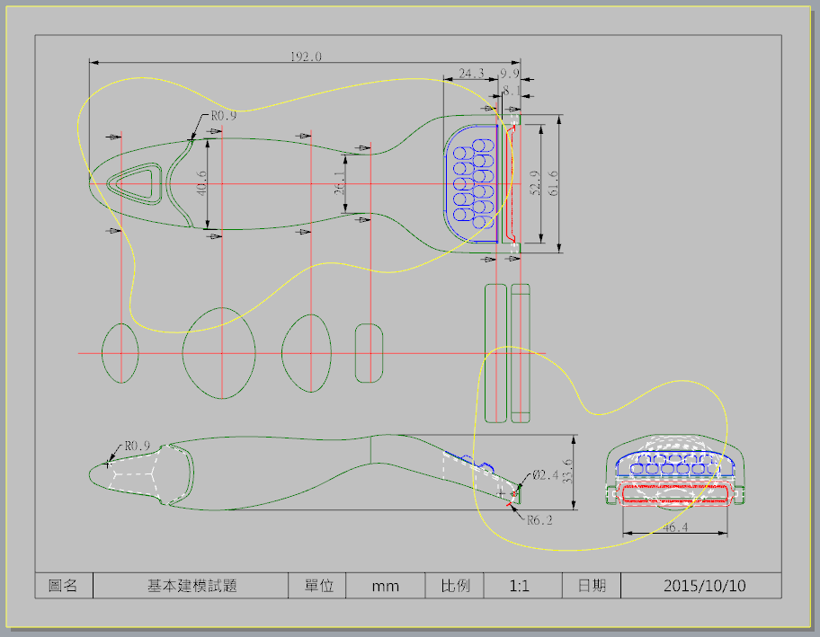820x637 pixels.
Task: Click the triangular cutout in the handle
Action: (x=135, y=183)
